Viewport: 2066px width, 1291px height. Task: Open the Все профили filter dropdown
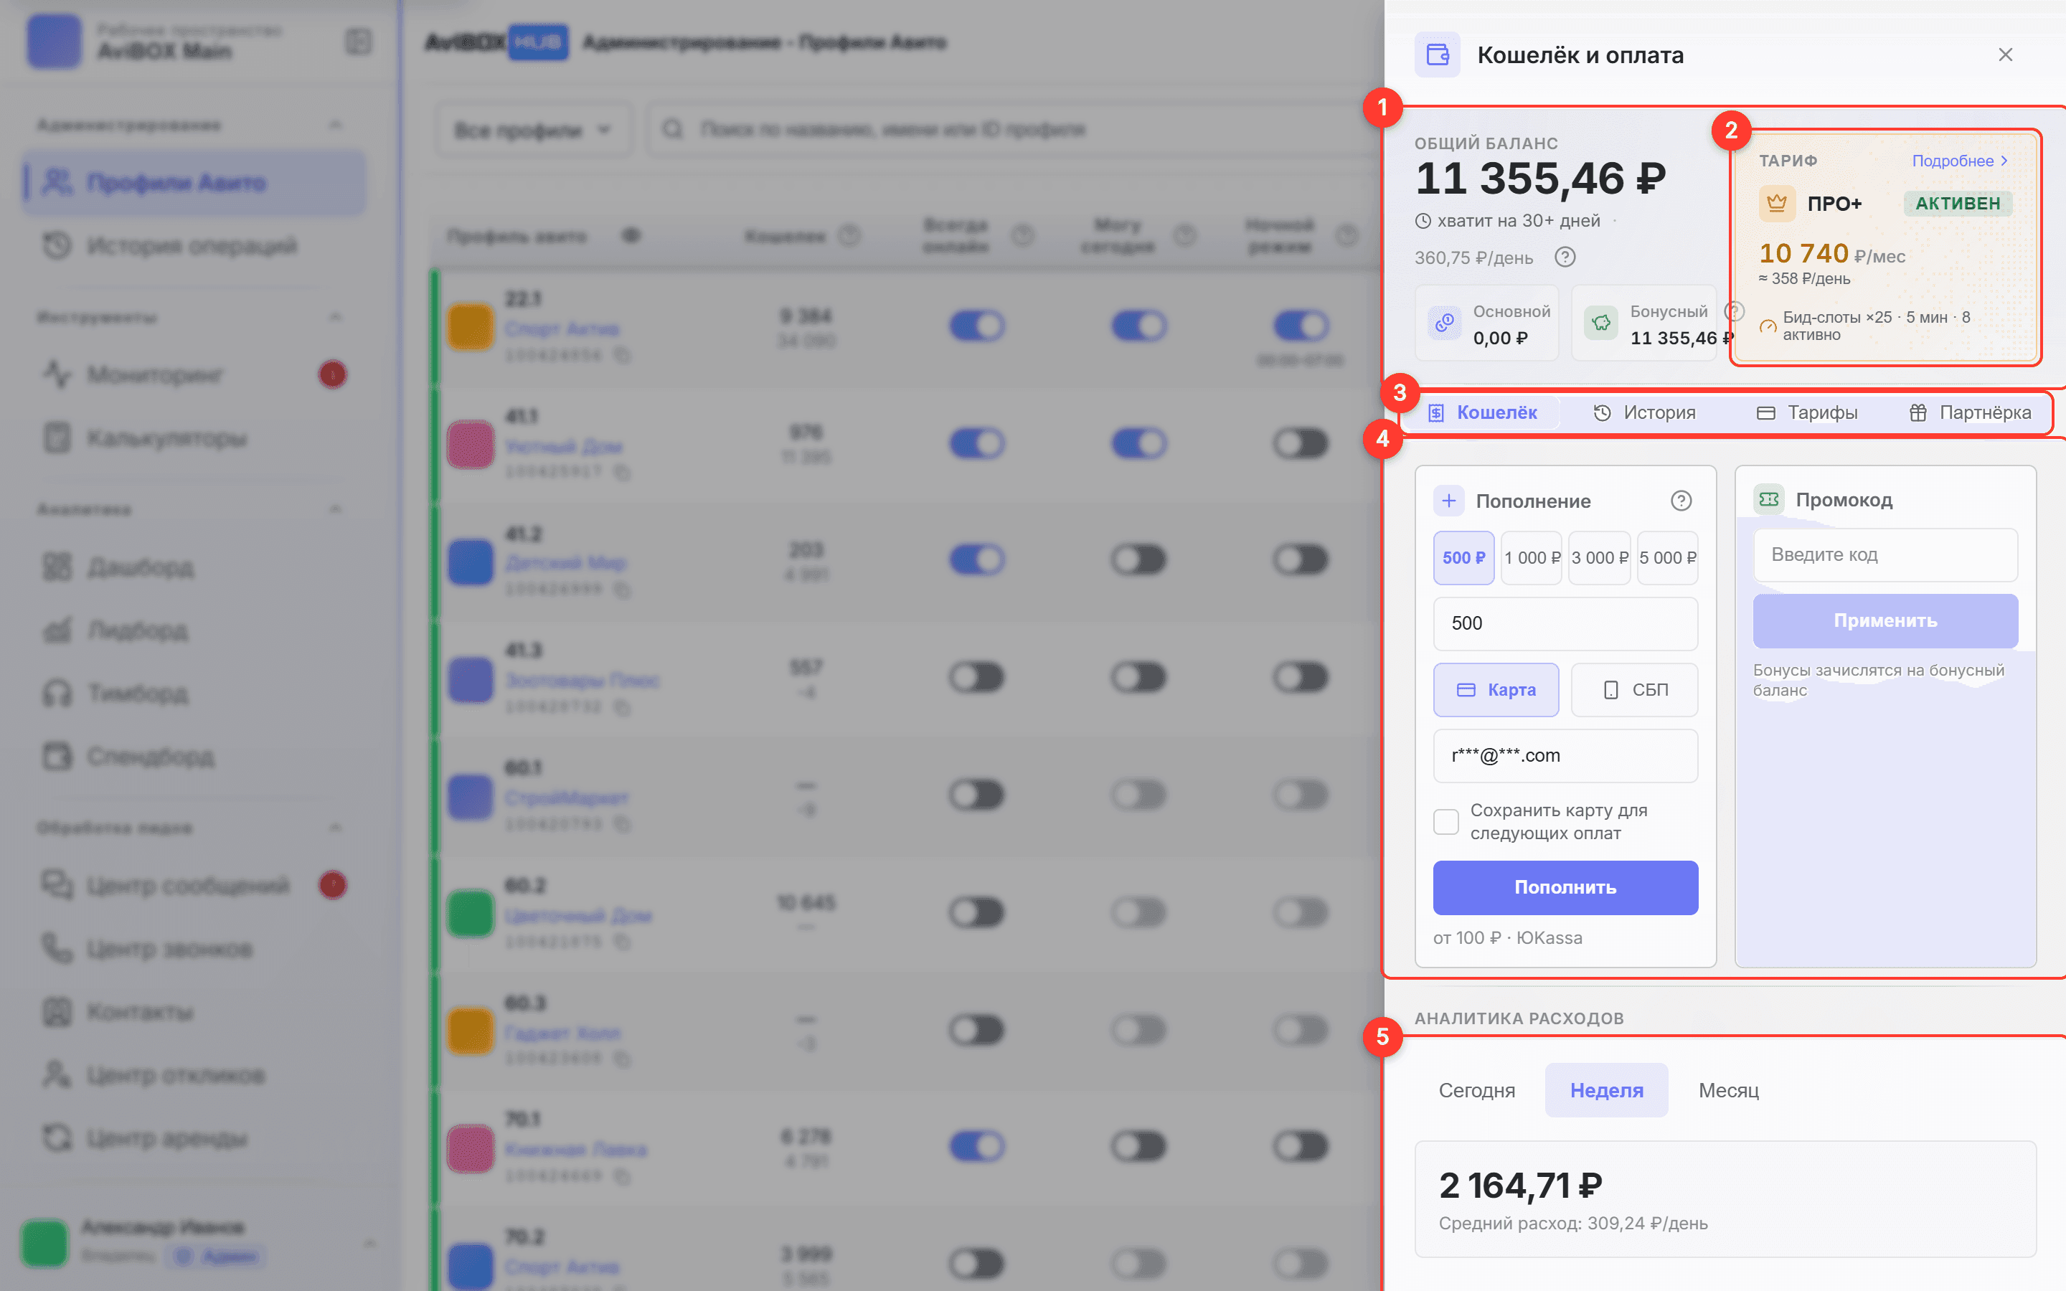tap(534, 130)
